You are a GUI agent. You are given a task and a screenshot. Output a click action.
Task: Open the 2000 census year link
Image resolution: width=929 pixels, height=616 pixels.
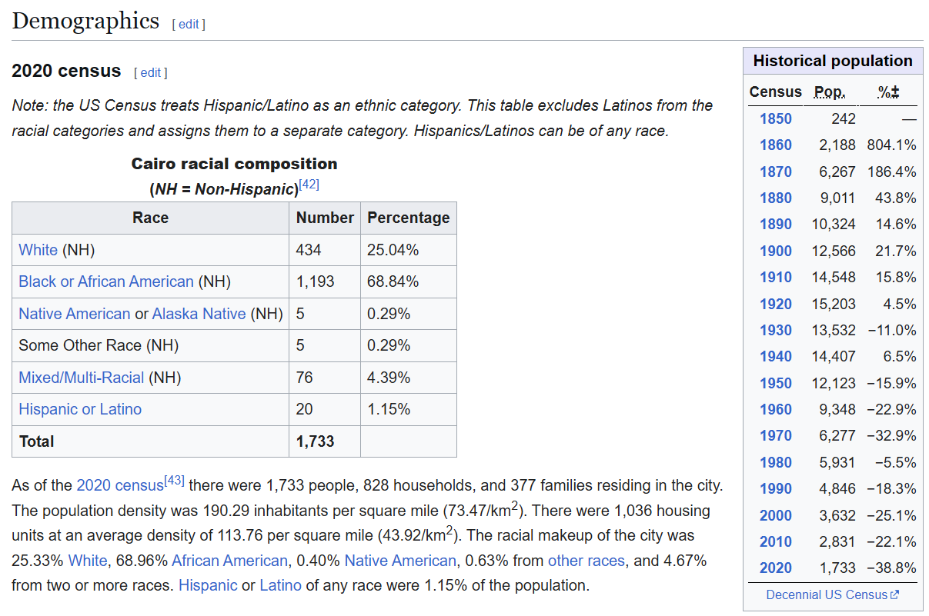(x=776, y=515)
